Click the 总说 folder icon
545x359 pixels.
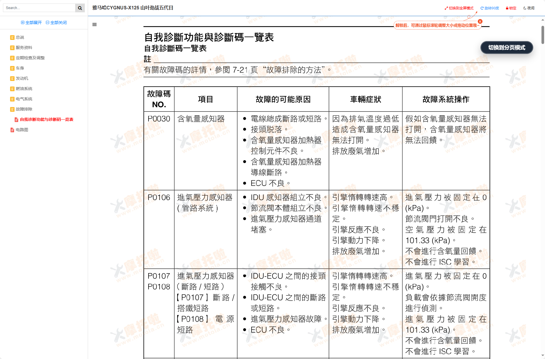coord(12,38)
